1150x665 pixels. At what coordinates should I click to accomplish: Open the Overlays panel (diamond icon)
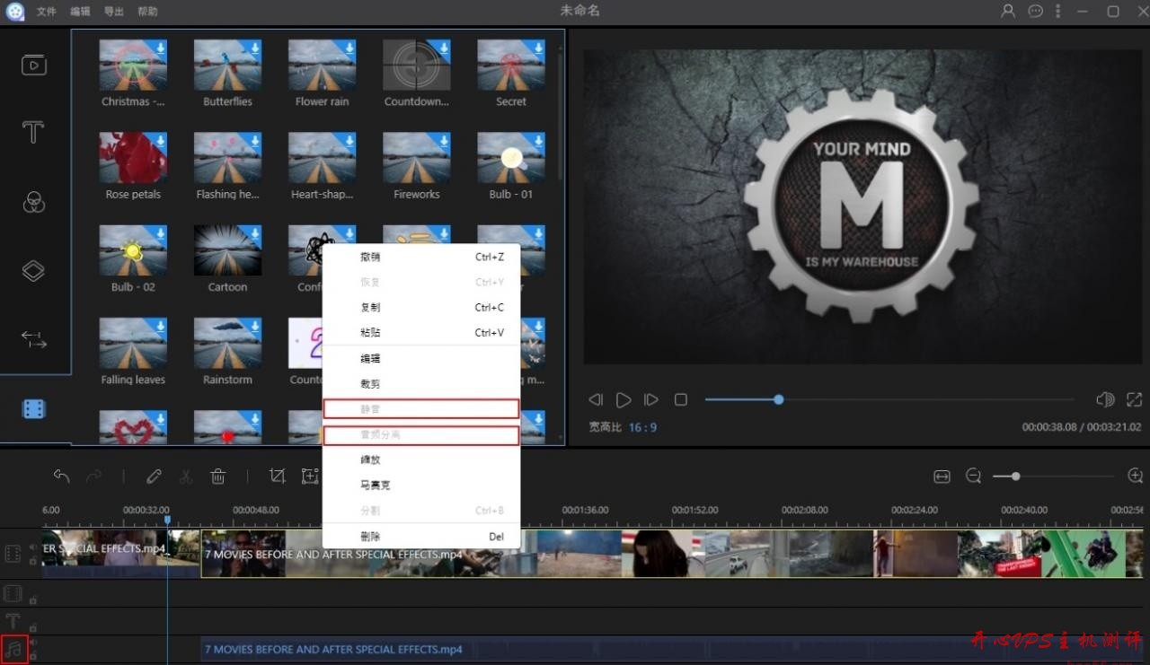pos(34,270)
